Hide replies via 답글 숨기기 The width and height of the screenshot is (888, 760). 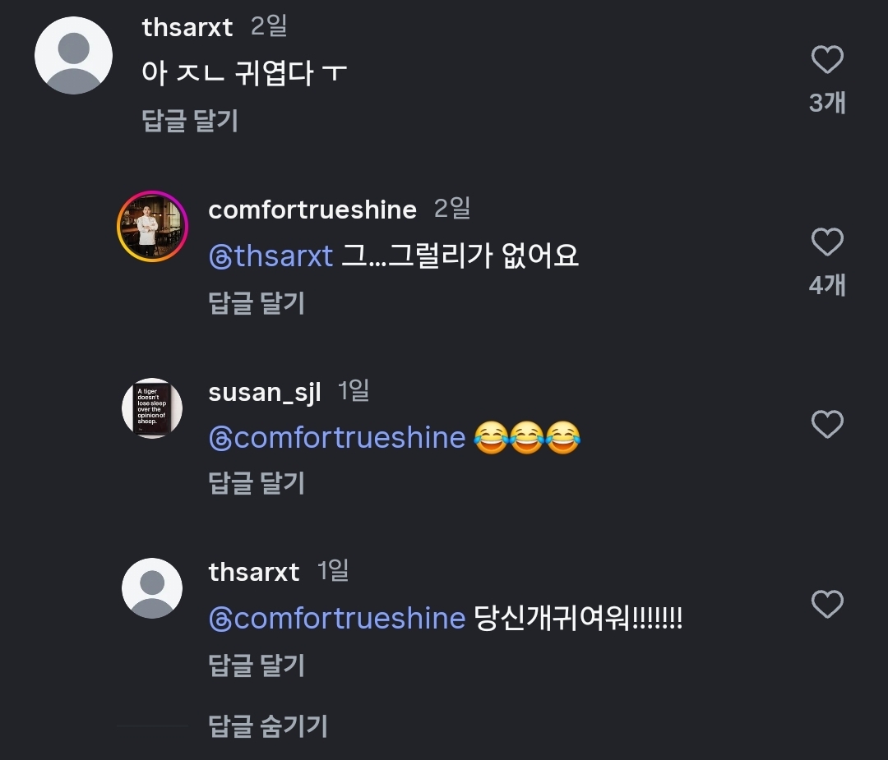(267, 725)
